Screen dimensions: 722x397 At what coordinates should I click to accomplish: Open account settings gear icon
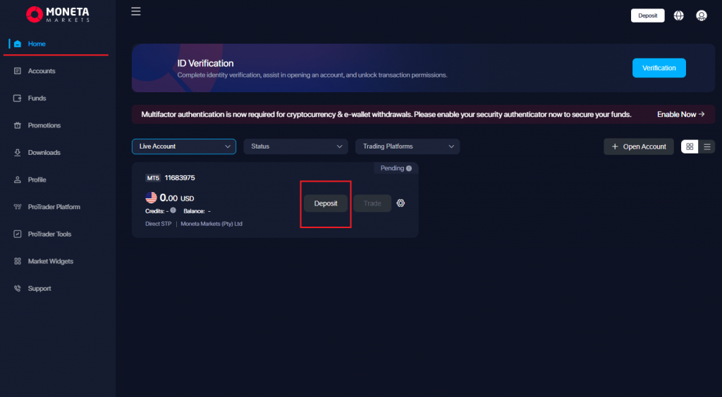400,203
